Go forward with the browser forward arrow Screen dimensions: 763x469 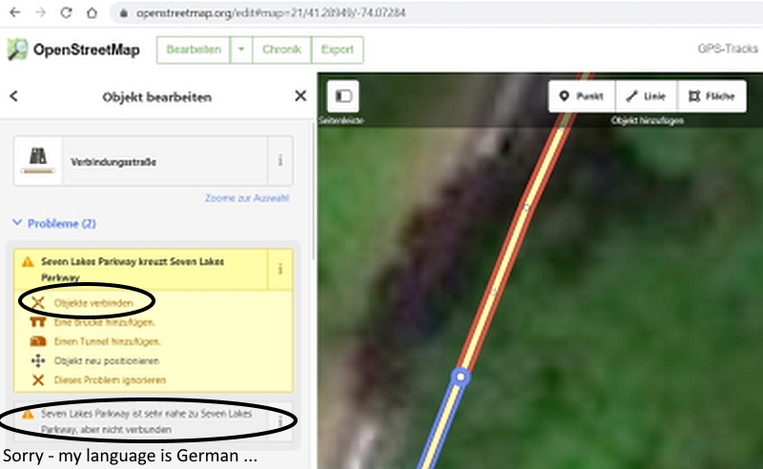click(x=41, y=12)
